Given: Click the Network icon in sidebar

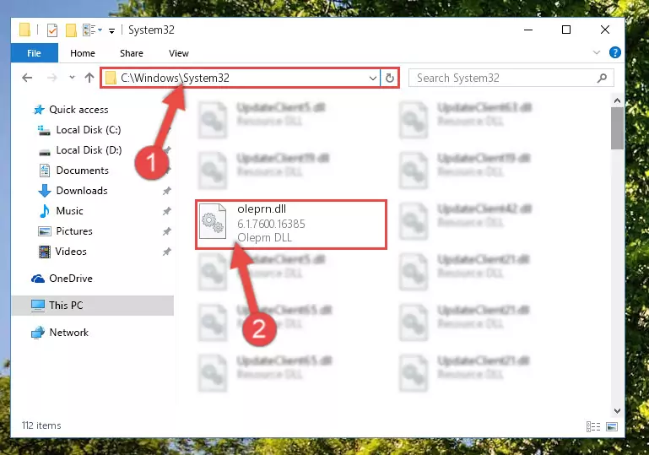Looking at the screenshot, I should [38, 333].
